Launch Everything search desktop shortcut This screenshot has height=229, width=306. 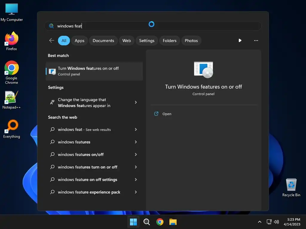(x=12, y=129)
